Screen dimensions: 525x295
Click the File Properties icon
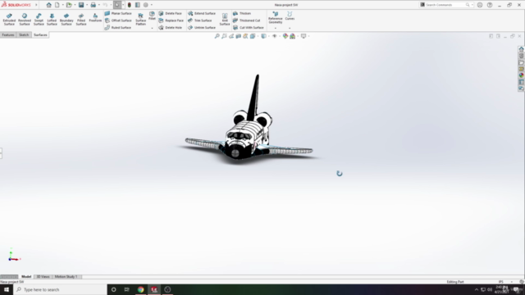[x=138, y=5]
